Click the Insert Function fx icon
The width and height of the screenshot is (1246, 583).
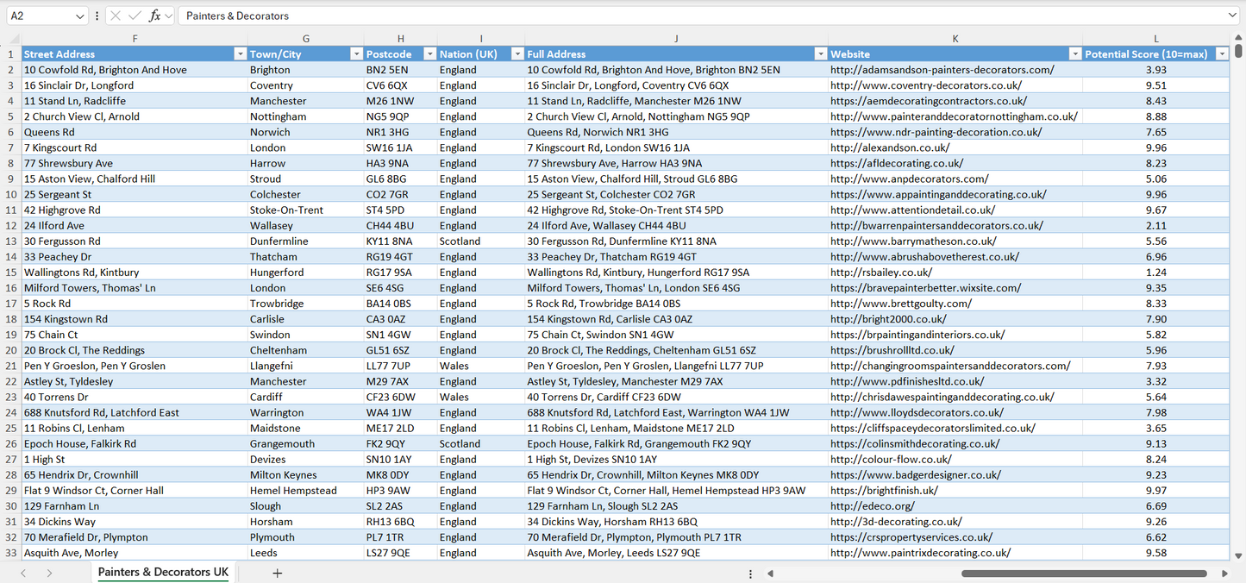click(154, 16)
